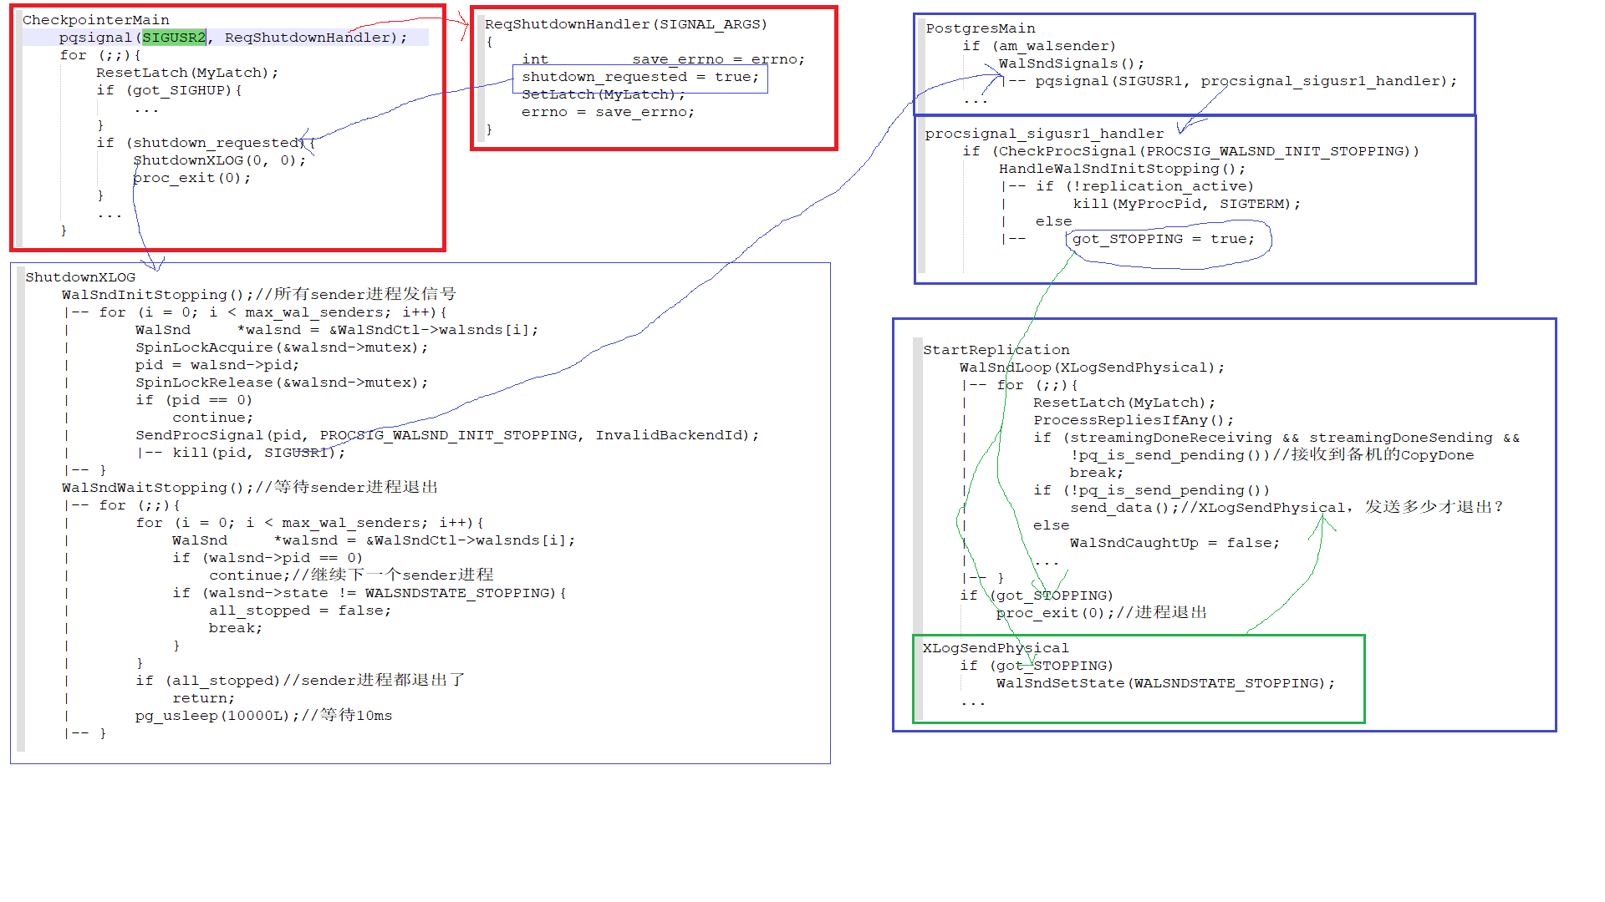Click the CheckpointerMain function title
Screen dimensions: 1605x902
coord(95,20)
